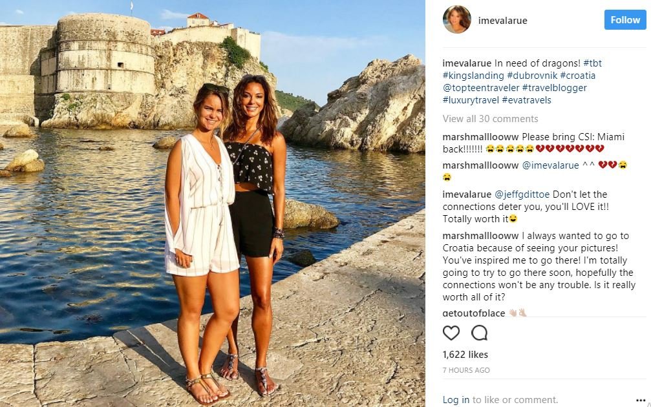
Task: Click the Log in link
Action: (456, 400)
